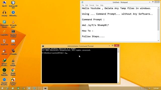Viewport: 161px width, 90px height.
Task: Click the line 'del /q/f/s %temp%\*' in Notepad
Action: click(x=95, y=25)
